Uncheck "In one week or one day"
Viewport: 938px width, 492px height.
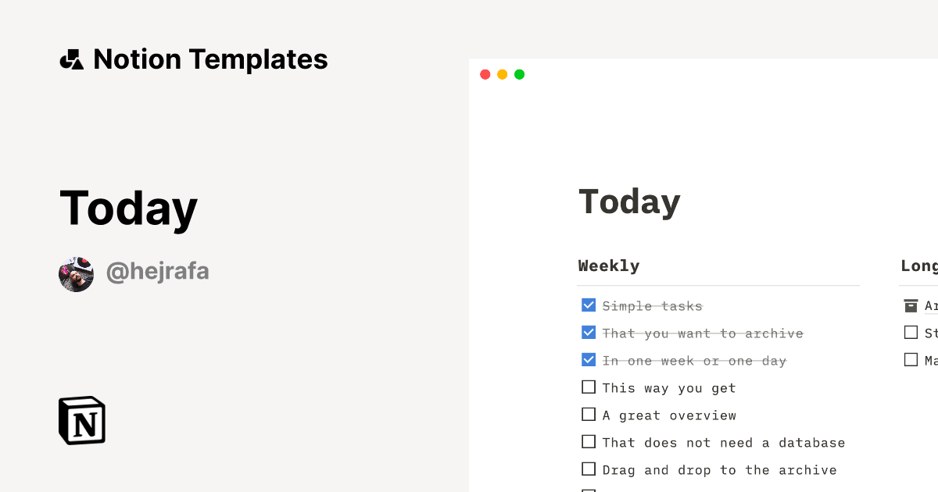[589, 359]
